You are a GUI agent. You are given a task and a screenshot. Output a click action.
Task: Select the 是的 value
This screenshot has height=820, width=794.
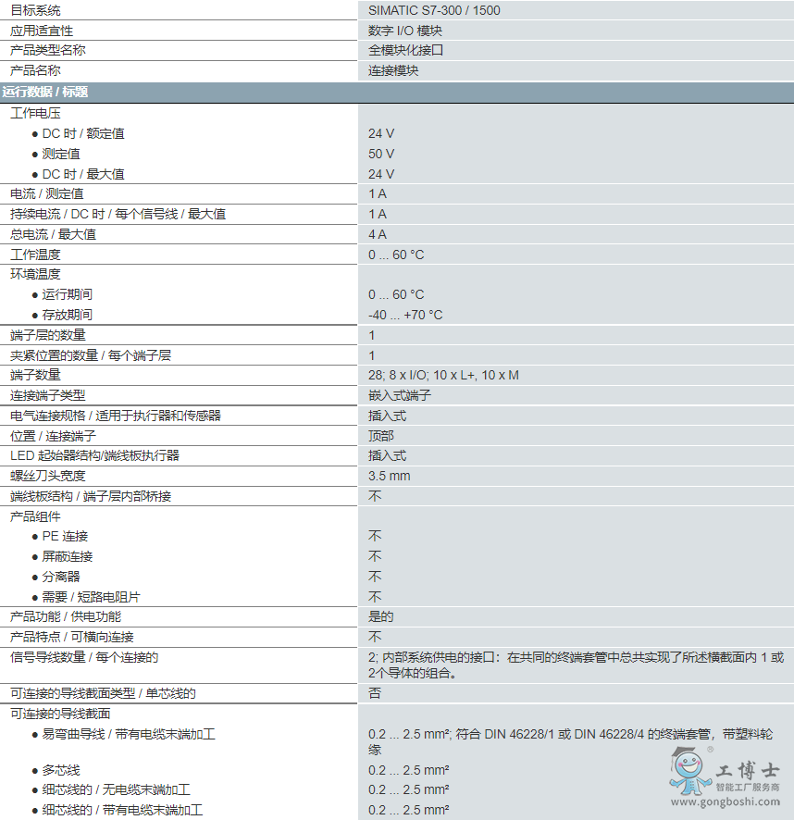tap(380, 616)
